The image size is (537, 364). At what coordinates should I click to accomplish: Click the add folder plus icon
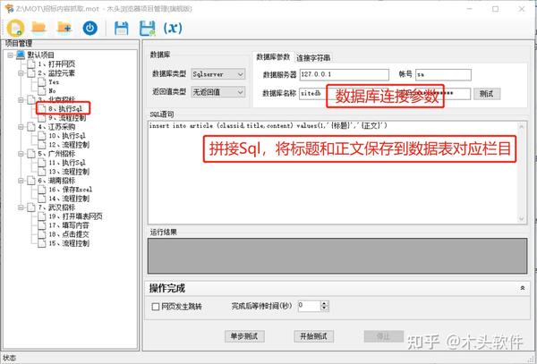click(64, 28)
